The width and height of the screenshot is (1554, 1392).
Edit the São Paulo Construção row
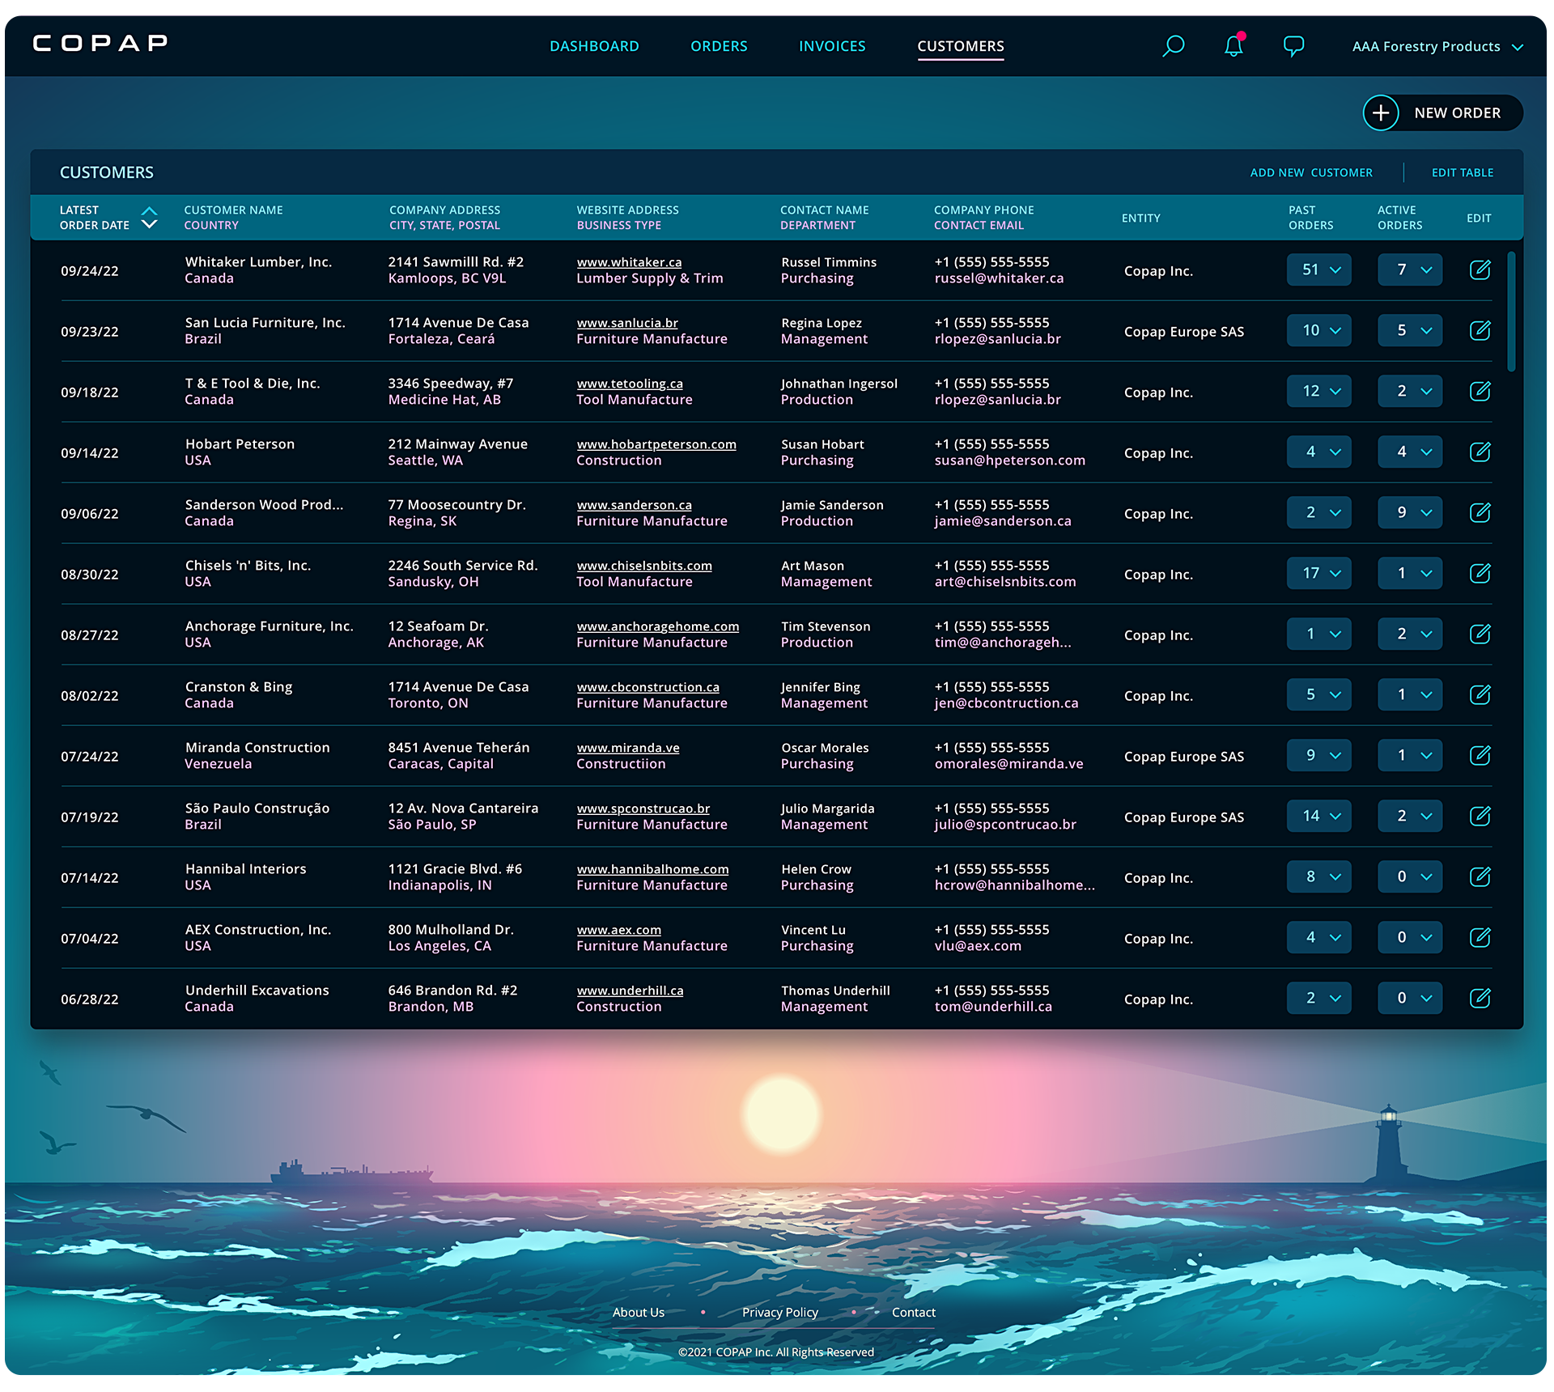[x=1480, y=816]
